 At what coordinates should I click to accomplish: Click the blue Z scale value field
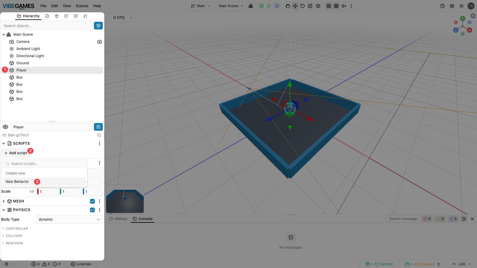tap(92, 191)
